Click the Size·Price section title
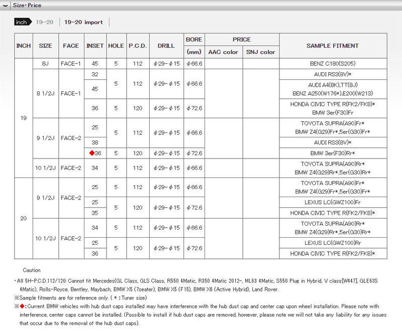The image size is (402, 334). (27, 5)
